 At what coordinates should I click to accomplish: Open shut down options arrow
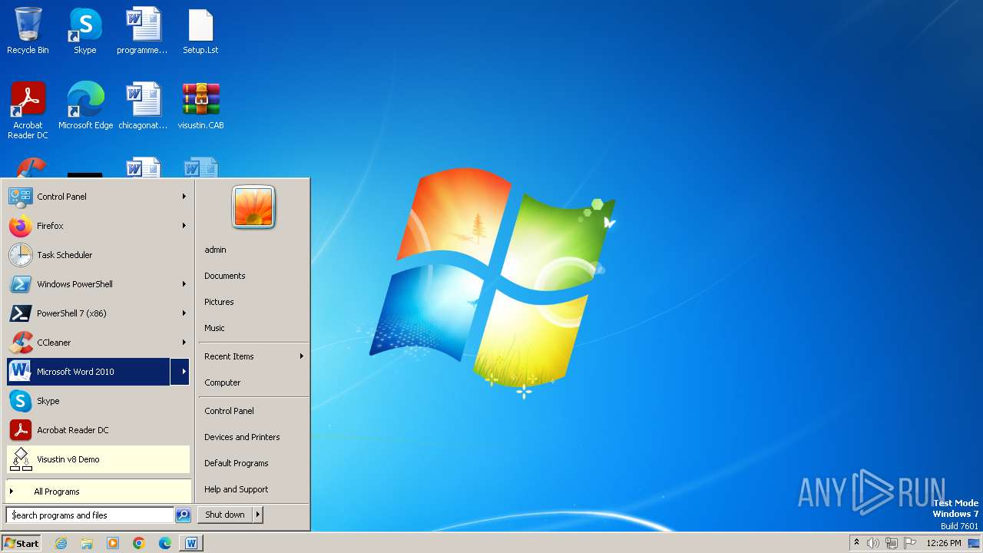pyautogui.click(x=258, y=515)
